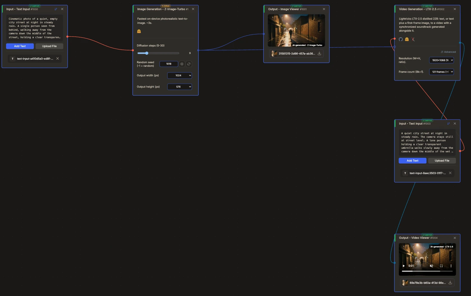Click Upload File on Text Input #1003

coord(442,161)
